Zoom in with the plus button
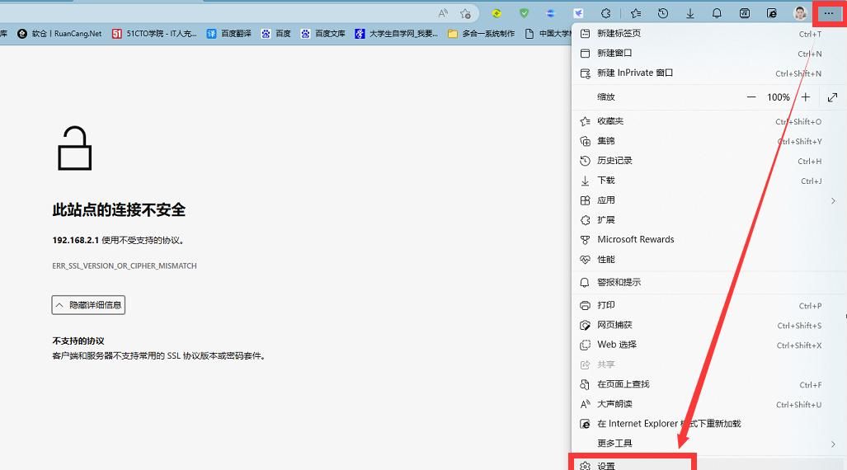 (806, 97)
